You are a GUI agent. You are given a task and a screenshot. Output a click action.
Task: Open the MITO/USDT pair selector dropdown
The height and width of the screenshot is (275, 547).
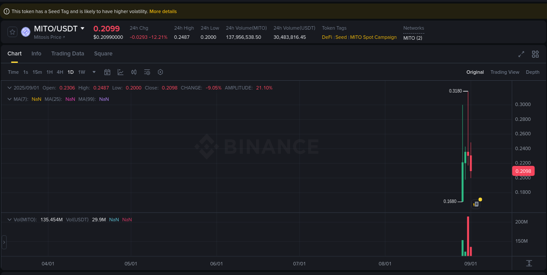83,28
